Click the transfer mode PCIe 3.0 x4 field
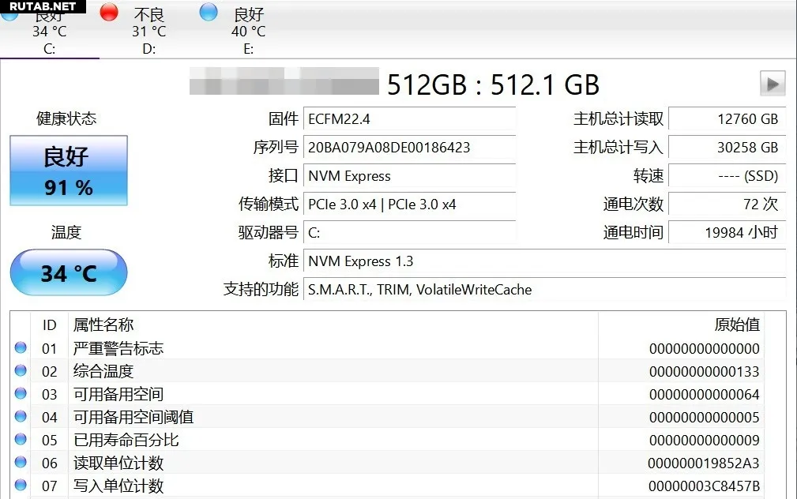Image resolution: width=797 pixels, height=499 pixels. click(x=410, y=204)
